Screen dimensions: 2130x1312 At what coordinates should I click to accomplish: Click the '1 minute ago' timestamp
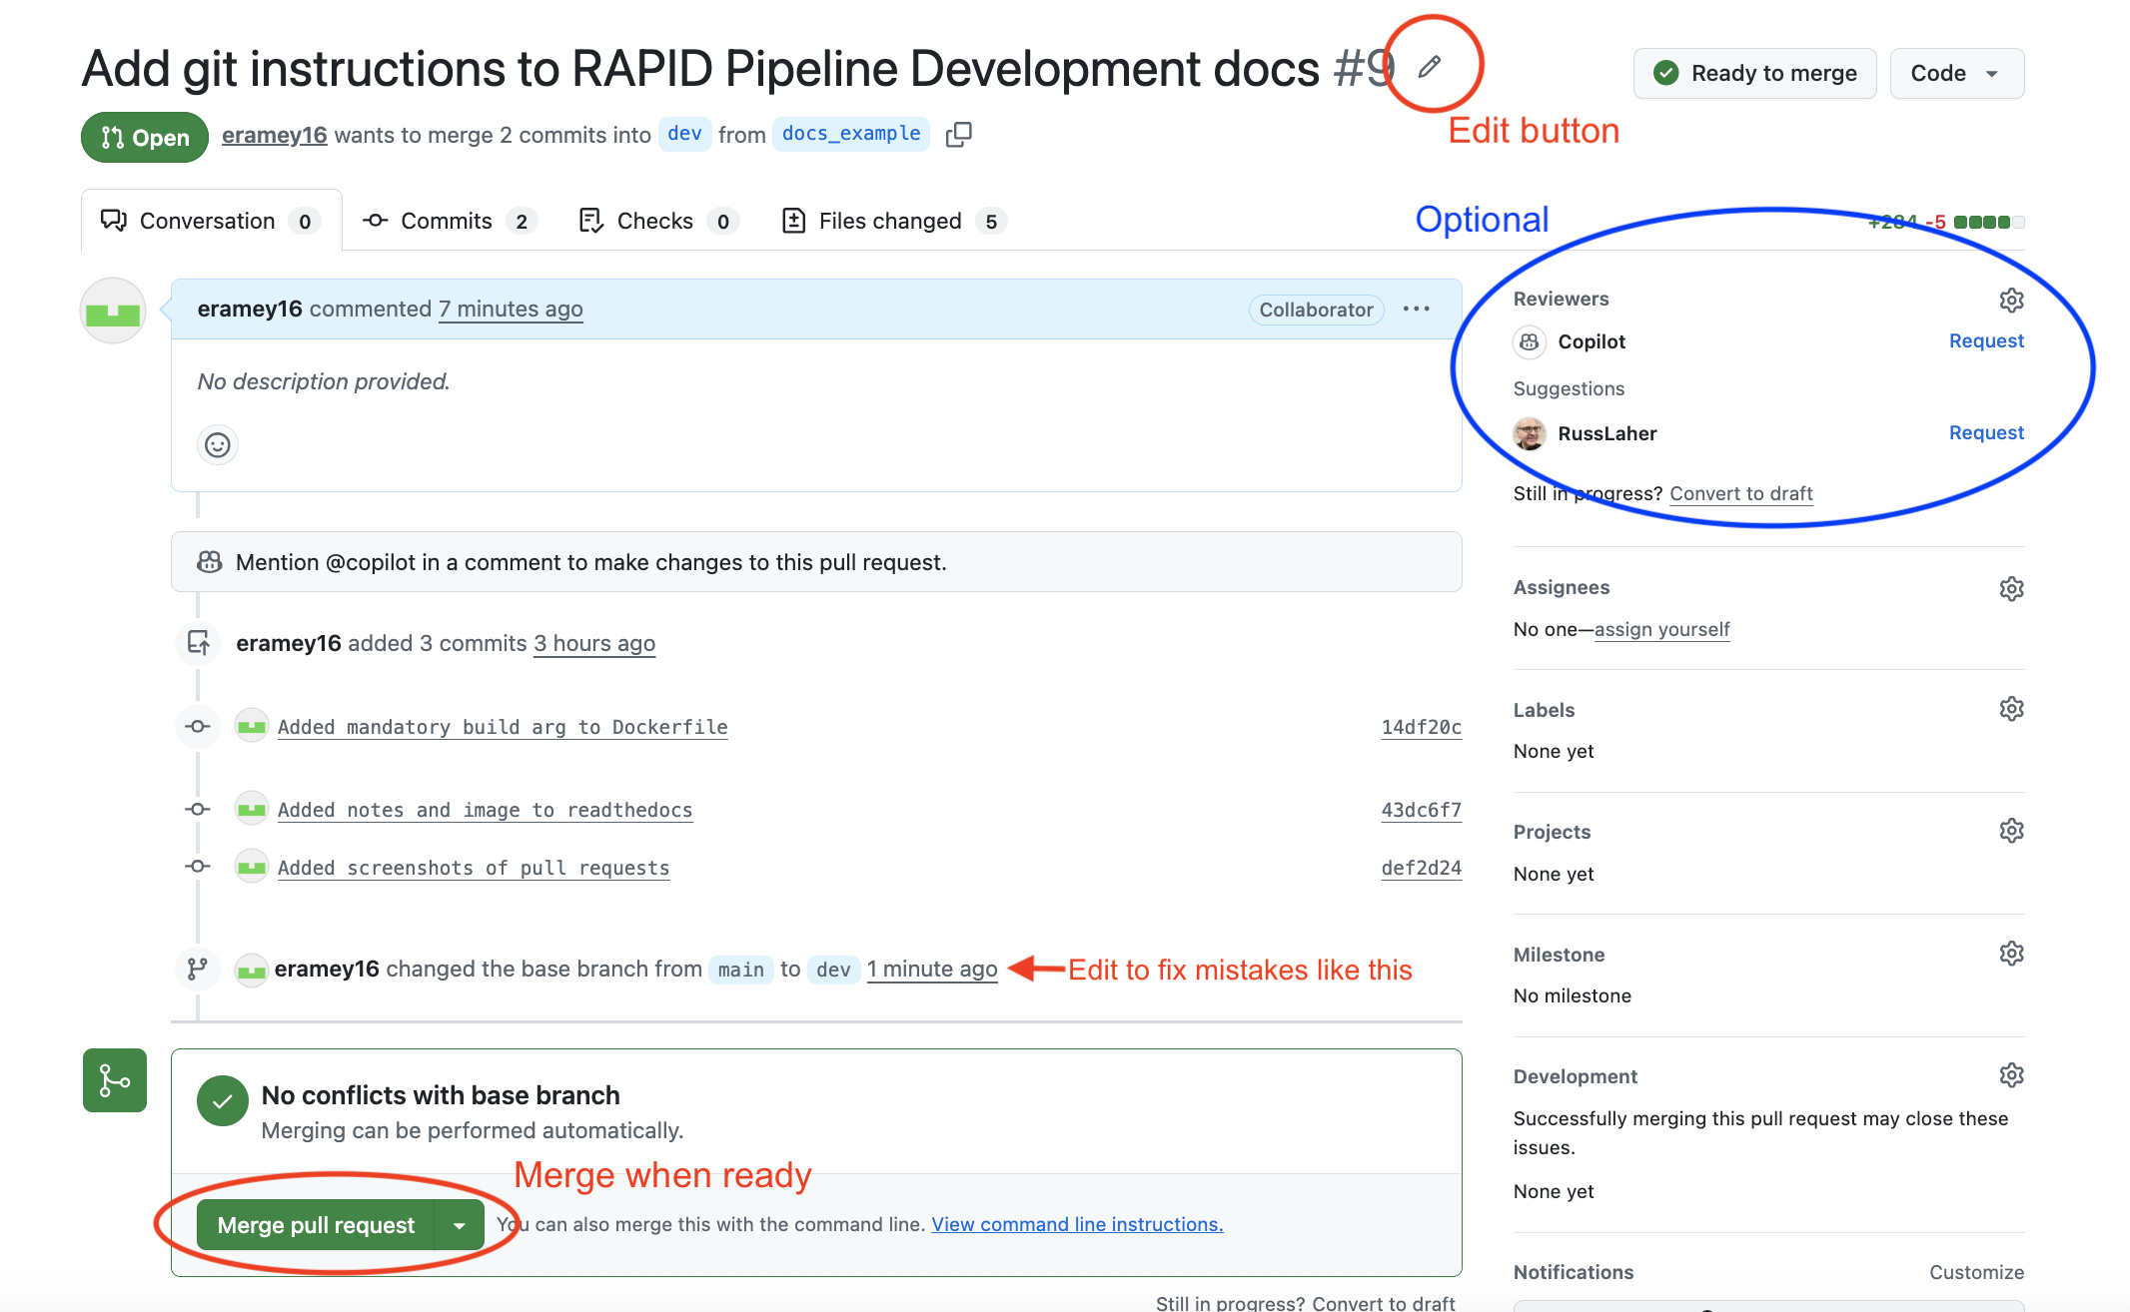pyautogui.click(x=932, y=970)
